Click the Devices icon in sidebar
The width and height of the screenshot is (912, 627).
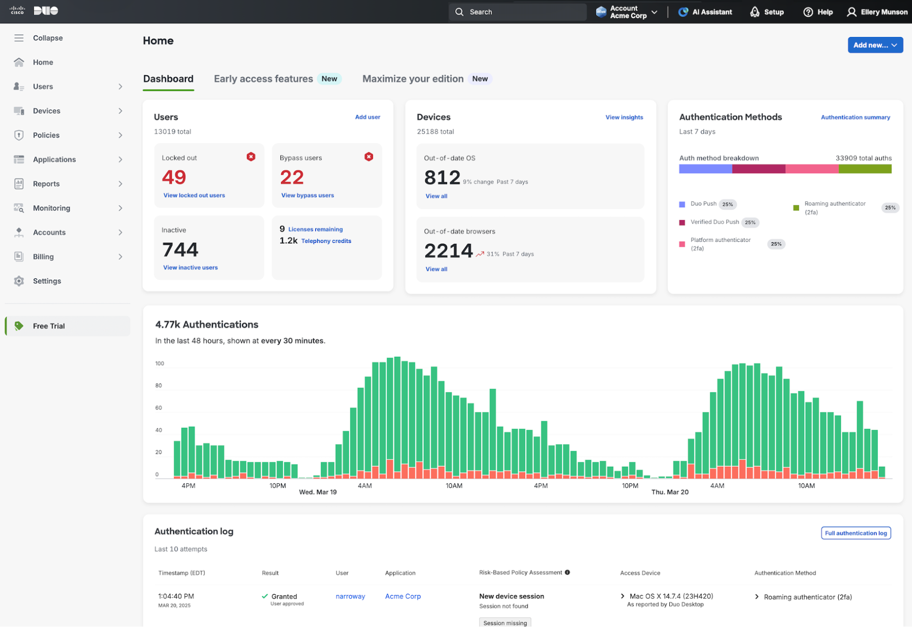coord(19,111)
